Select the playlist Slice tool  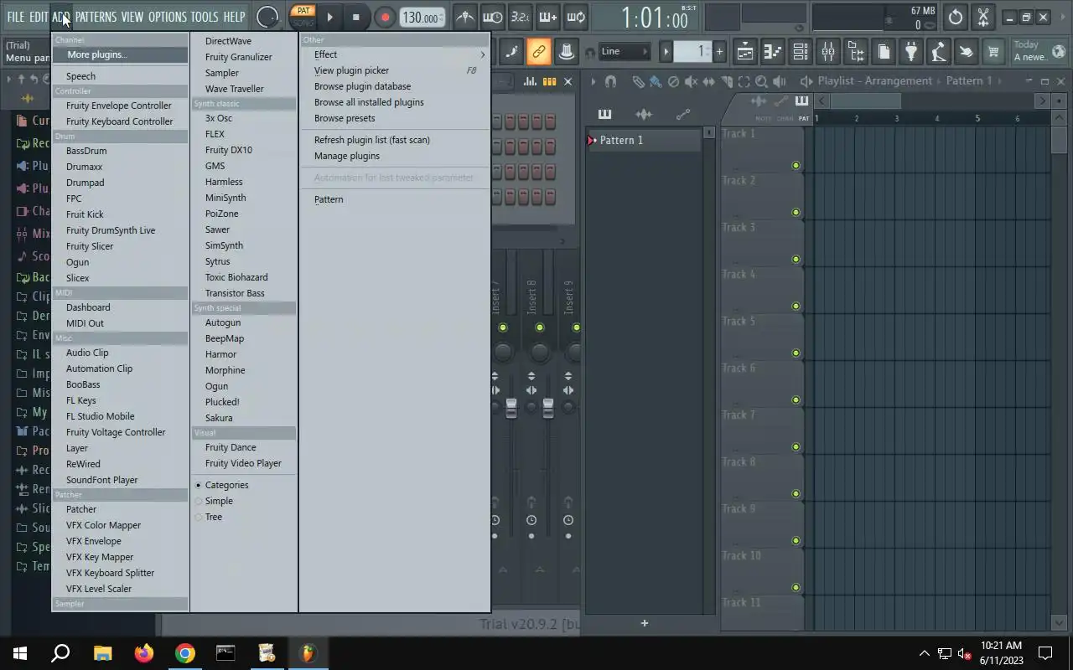pyautogui.click(x=726, y=81)
